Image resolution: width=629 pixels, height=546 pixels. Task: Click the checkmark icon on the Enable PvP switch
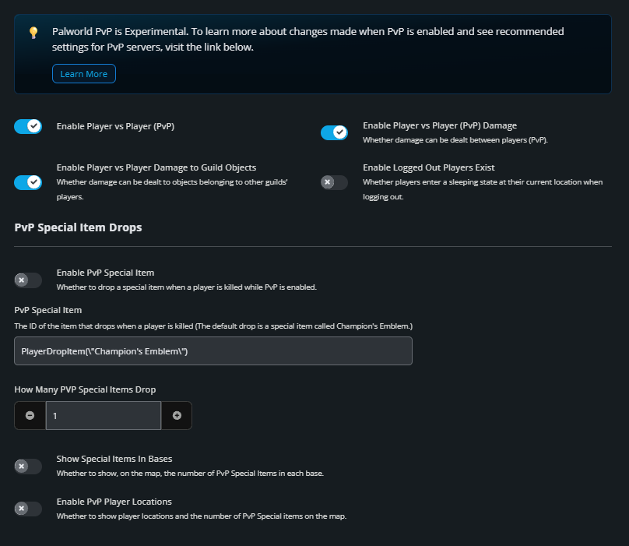coord(33,125)
